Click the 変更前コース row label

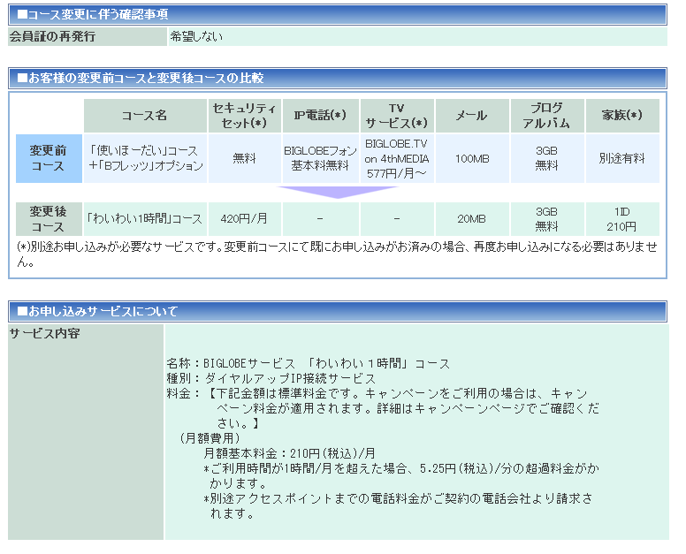[x=49, y=158]
